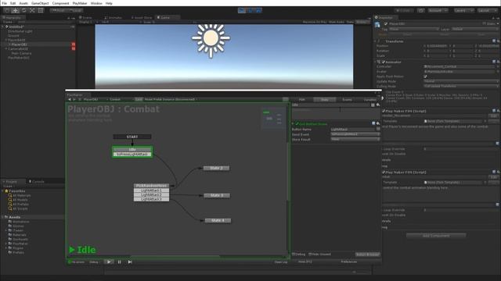This screenshot has width=501, height=281.
Task: Select the Rotate tool in toolbar
Action: 23,10
